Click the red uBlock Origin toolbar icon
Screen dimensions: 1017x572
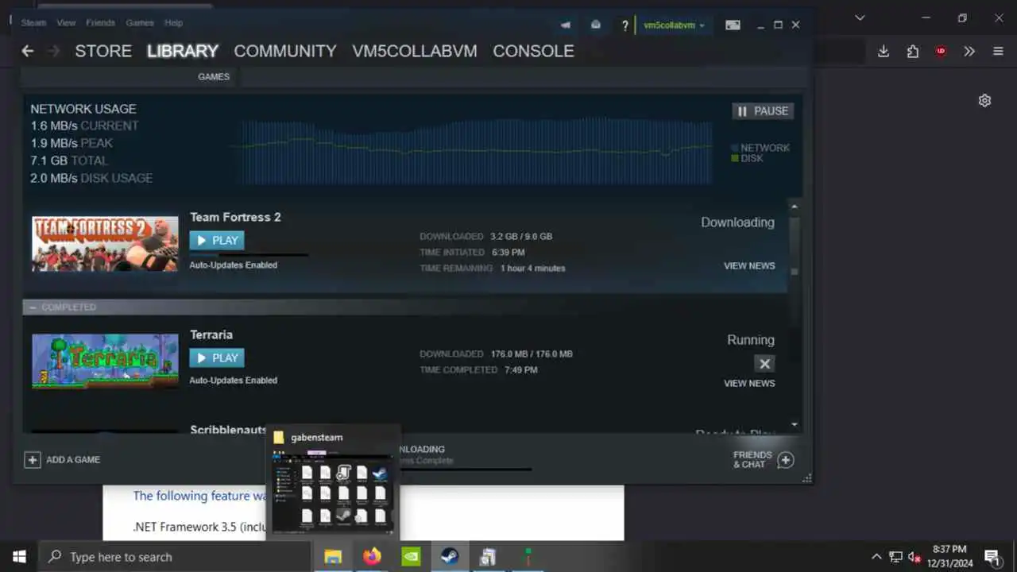pyautogui.click(x=941, y=52)
